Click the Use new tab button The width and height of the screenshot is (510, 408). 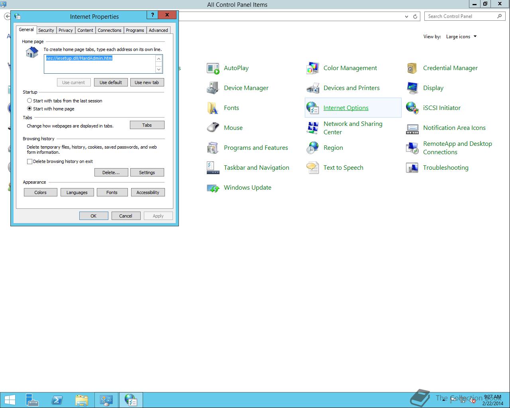[x=147, y=82]
